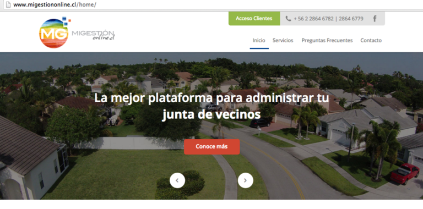The width and height of the screenshot is (423, 209).
Task: Click the blue underline beneath Inicio
Action: pyautogui.click(x=259, y=48)
